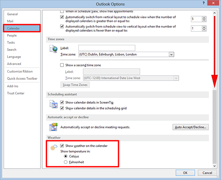Click the scrollbar down arrow

coord(215,166)
